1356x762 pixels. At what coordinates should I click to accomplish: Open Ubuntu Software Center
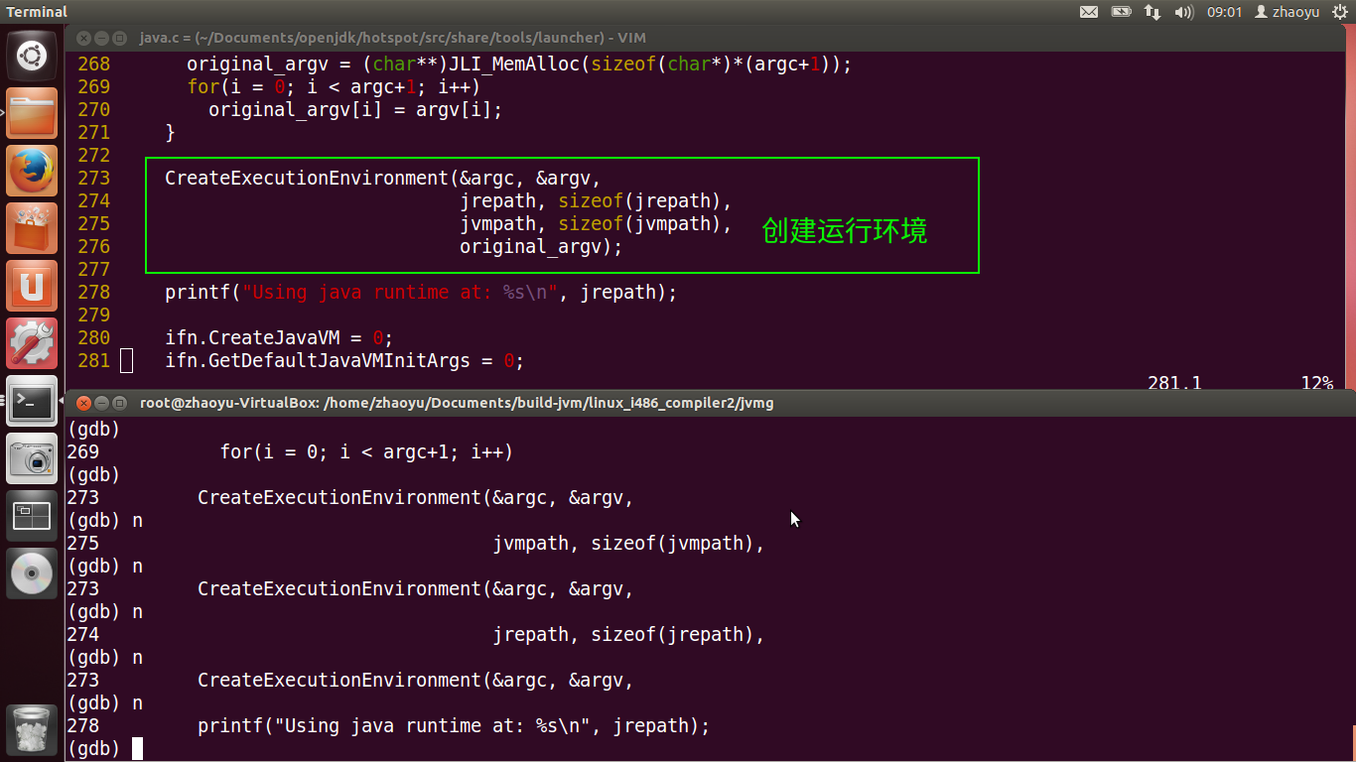tap(32, 228)
